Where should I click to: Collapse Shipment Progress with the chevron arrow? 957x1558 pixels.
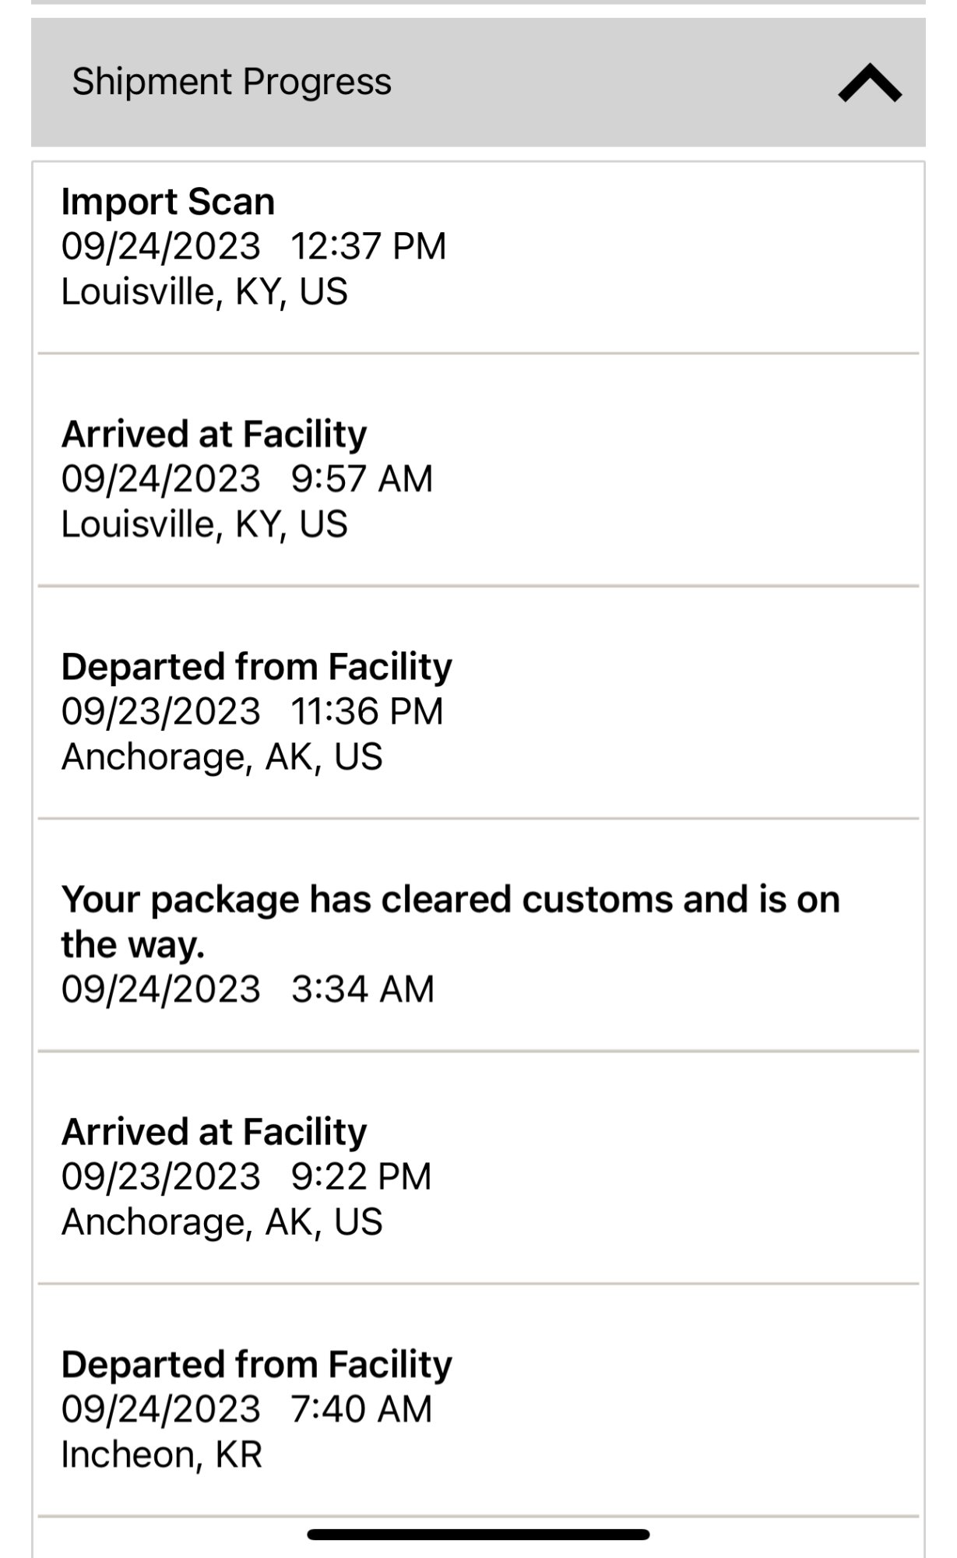[869, 83]
